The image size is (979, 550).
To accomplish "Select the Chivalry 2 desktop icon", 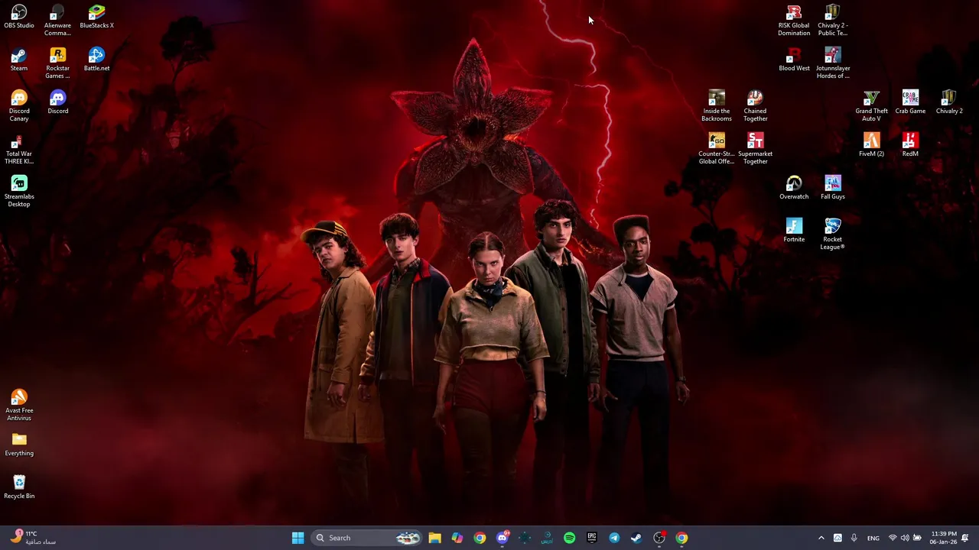I will [949, 102].
